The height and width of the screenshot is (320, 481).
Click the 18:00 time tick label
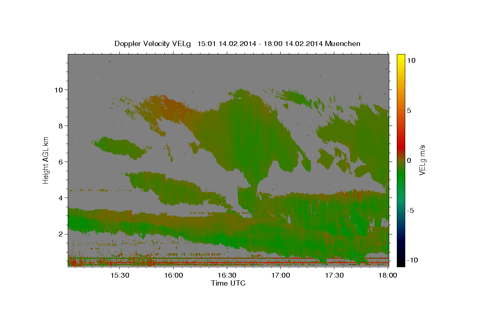point(388,275)
